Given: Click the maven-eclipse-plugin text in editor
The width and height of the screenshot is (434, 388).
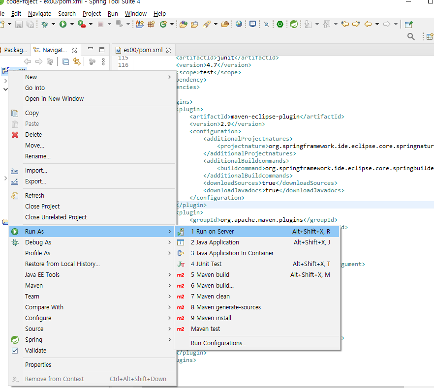Looking at the screenshot, I should (x=265, y=117).
